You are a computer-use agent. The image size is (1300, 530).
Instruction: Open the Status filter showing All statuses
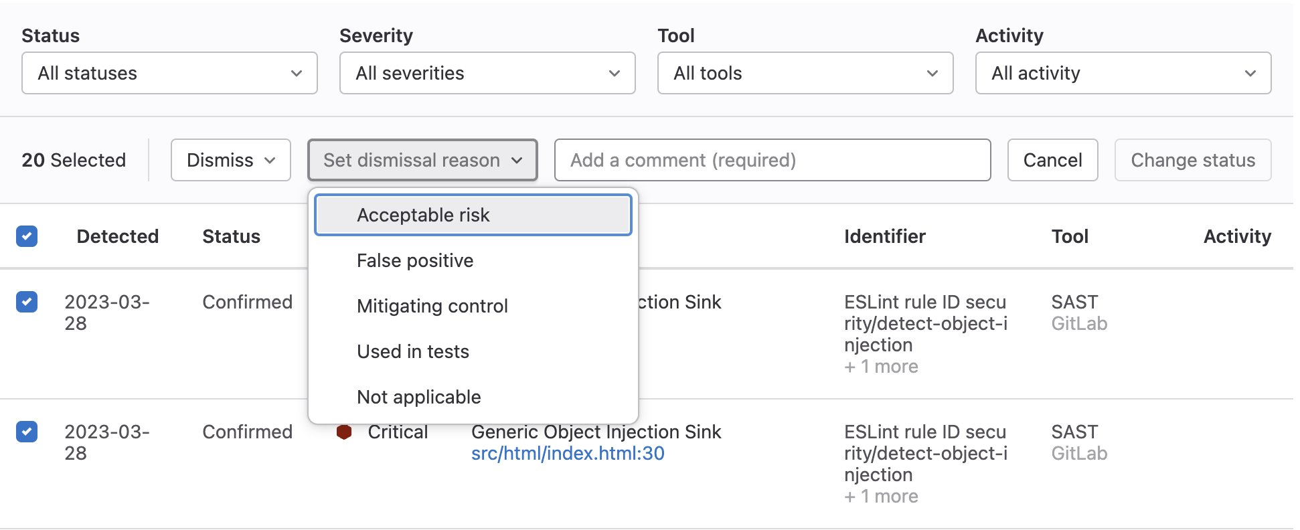pyautogui.click(x=169, y=73)
